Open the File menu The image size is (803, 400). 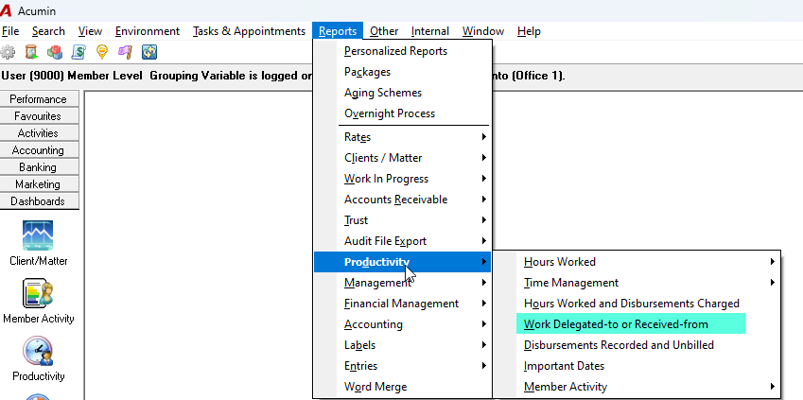[10, 31]
